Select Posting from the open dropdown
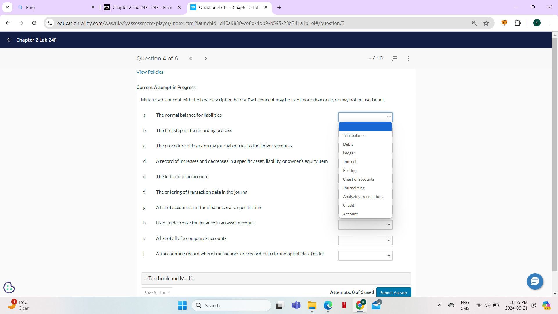 pos(349,170)
